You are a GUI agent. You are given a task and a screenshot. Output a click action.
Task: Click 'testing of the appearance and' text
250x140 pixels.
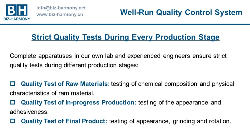coord(180,102)
